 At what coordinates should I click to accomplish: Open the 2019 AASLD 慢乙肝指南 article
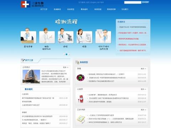tap(111, 119)
